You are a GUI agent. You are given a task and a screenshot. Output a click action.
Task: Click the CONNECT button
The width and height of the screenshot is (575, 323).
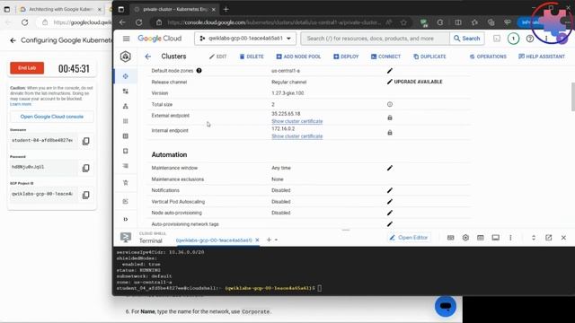click(x=385, y=57)
